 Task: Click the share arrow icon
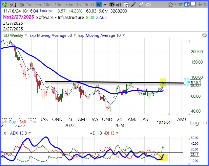point(148,5)
